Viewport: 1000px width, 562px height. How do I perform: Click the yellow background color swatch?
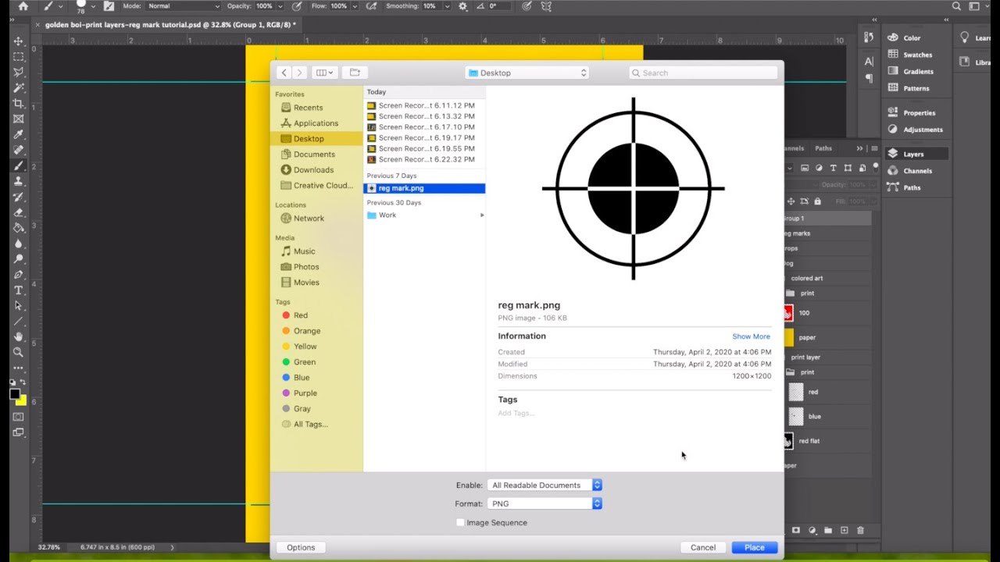tap(22, 400)
